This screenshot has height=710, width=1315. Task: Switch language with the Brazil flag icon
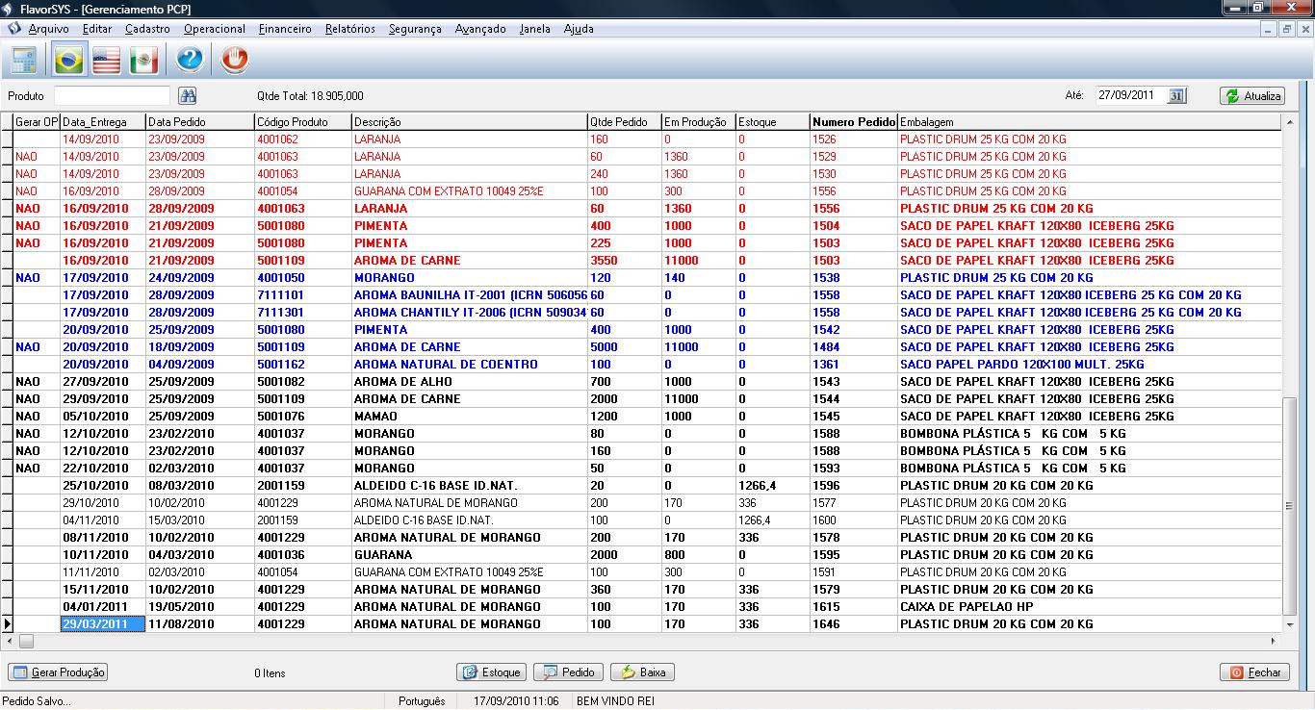point(69,61)
